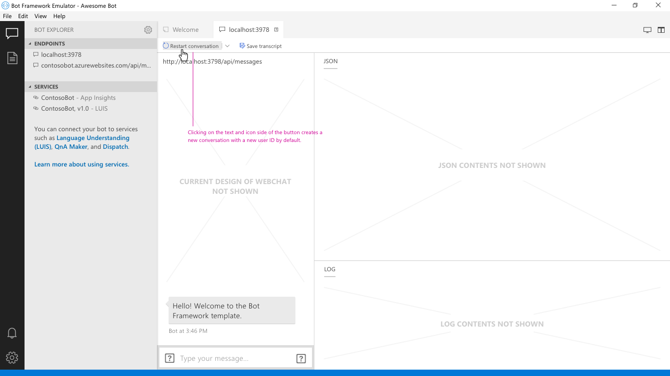Open Restart conversation dropdown chevron

point(227,46)
